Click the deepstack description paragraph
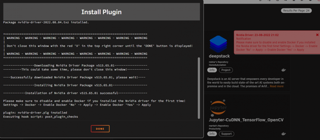The image size is (320, 140). [246, 82]
